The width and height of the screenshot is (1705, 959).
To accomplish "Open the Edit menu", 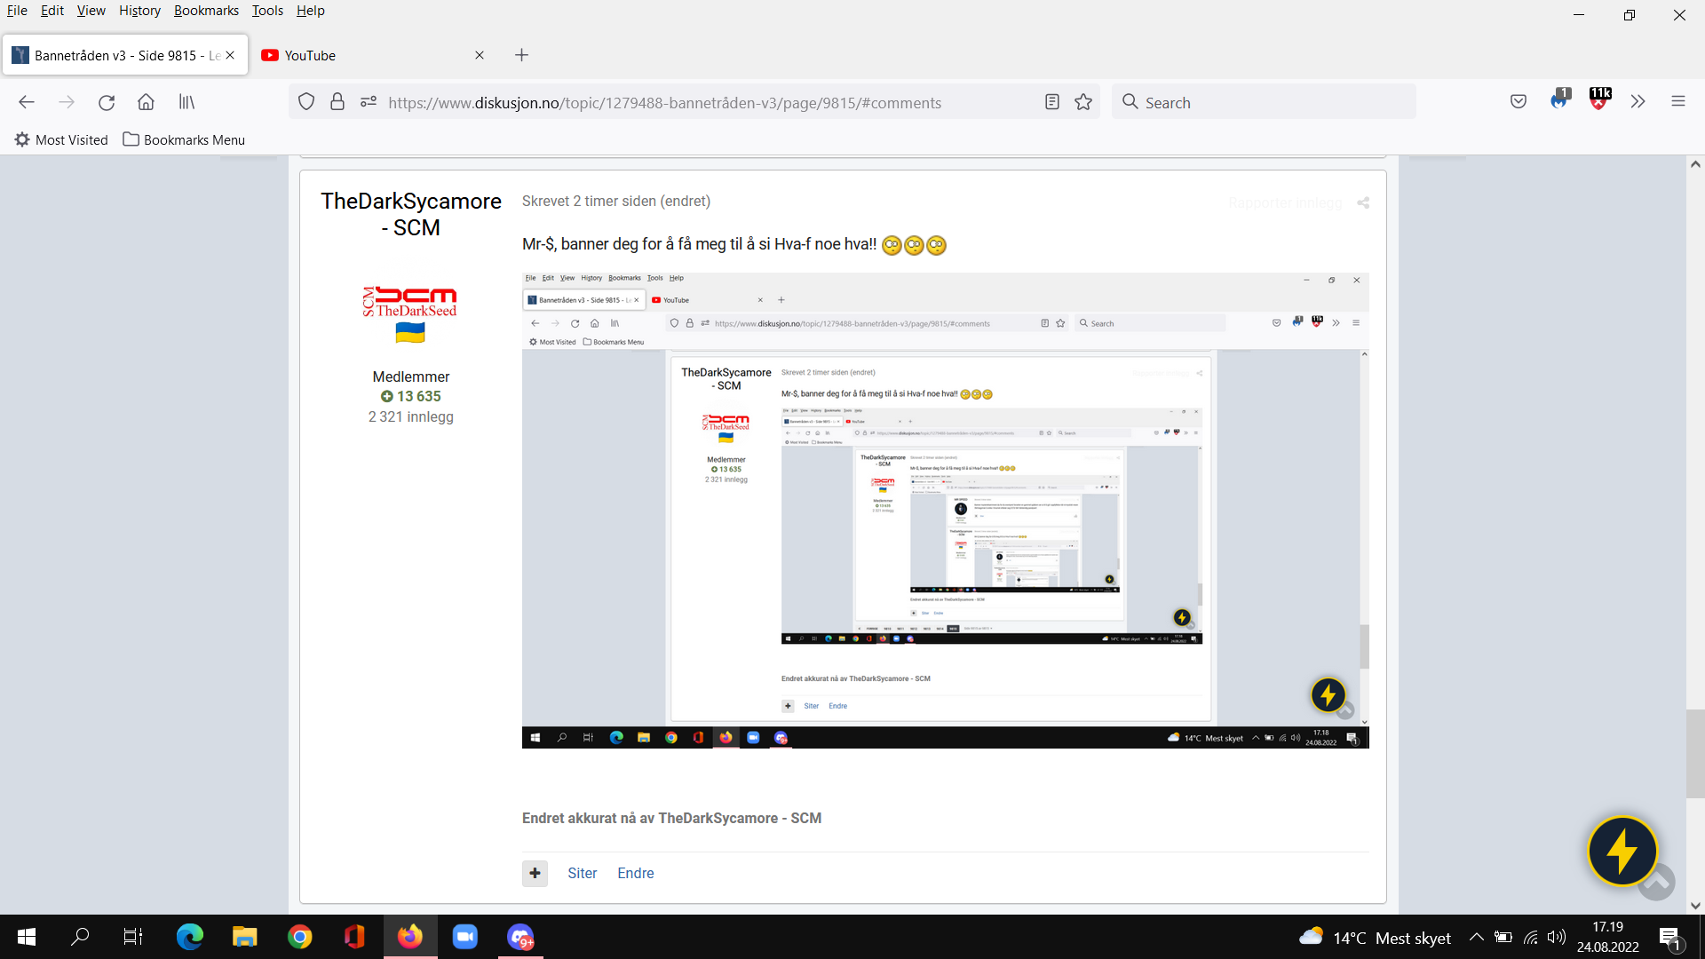I will click(52, 11).
